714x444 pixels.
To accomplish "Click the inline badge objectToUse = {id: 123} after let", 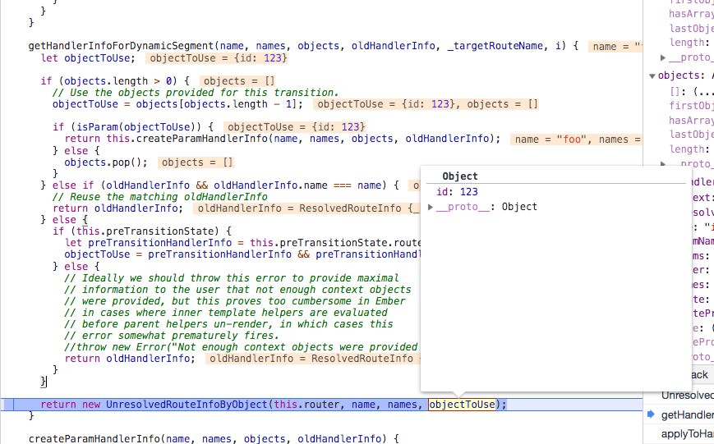I will coord(218,58).
